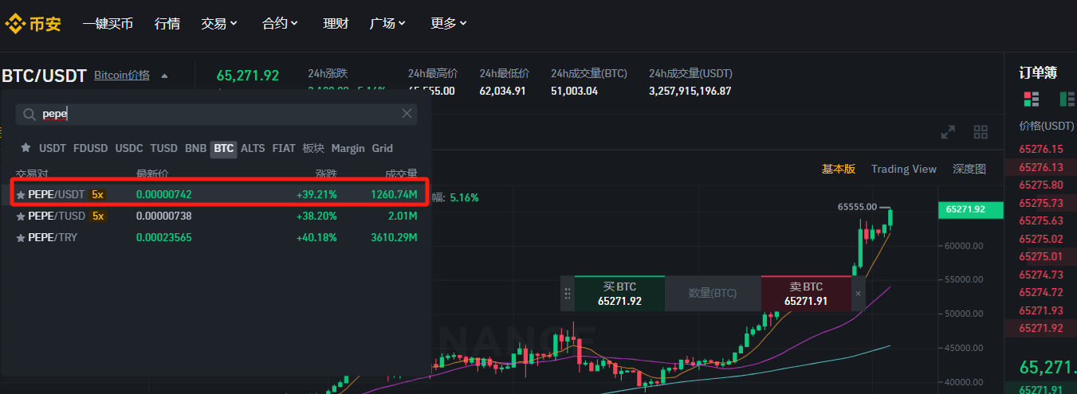
Task: Click order book ask price 65274.73
Action: [x=1041, y=275]
